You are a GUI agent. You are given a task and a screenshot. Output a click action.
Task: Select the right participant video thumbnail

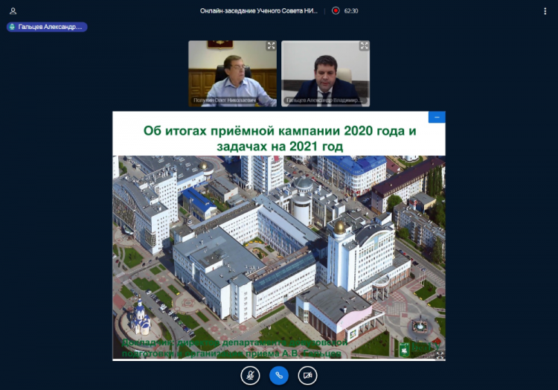325,73
